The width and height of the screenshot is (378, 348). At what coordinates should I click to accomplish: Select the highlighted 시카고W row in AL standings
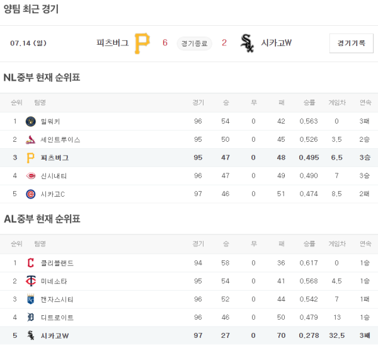coord(189,336)
